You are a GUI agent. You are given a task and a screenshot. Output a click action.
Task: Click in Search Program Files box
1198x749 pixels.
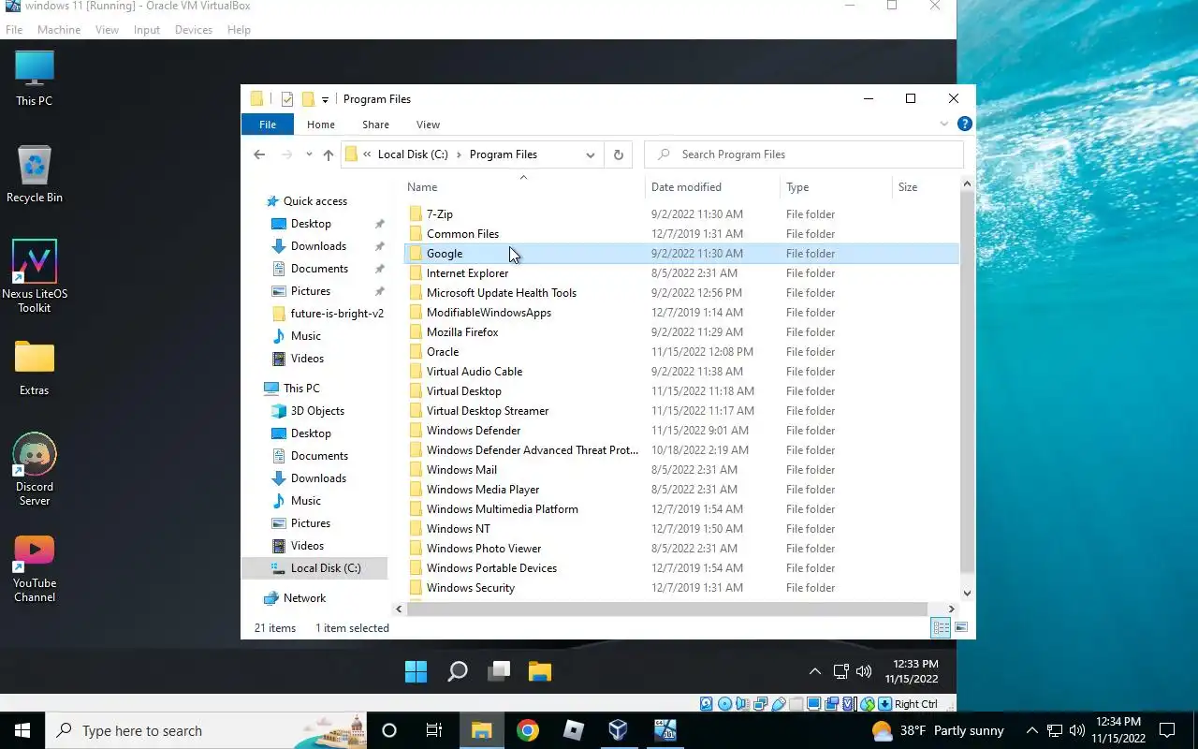(804, 154)
